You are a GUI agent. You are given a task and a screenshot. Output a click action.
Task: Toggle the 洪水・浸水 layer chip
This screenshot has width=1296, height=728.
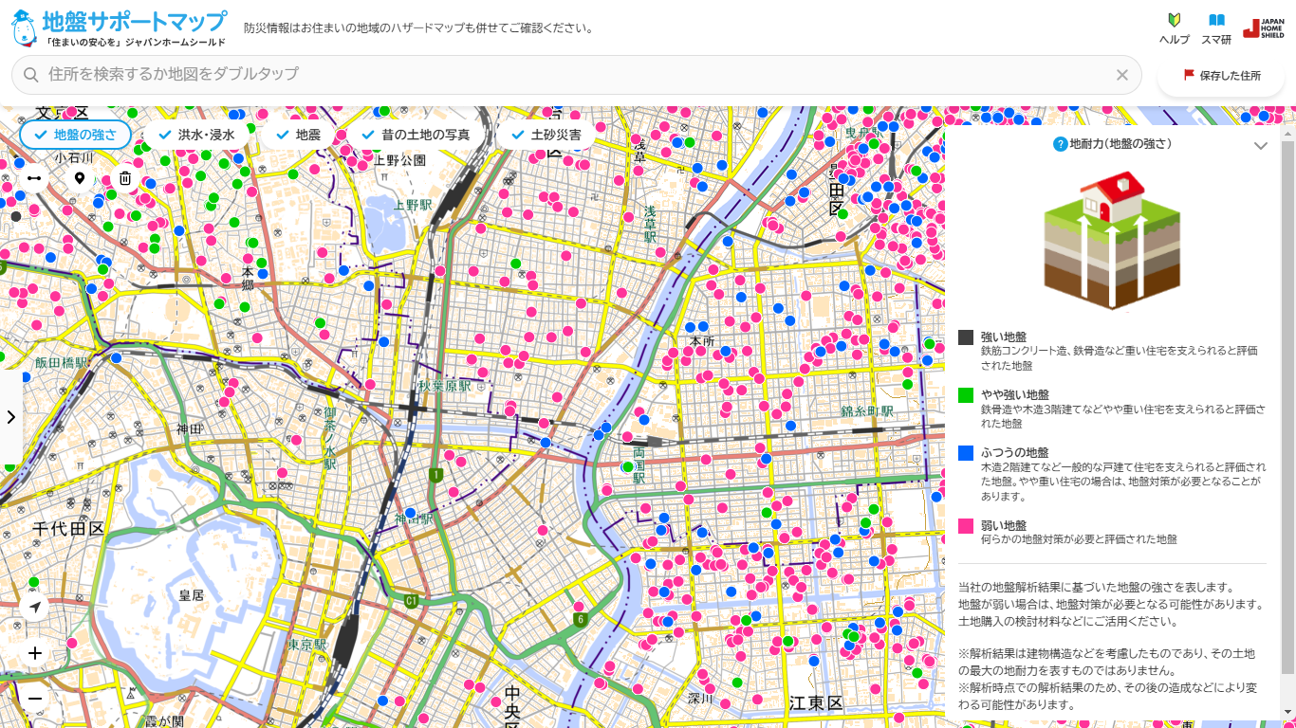(196, 135)
